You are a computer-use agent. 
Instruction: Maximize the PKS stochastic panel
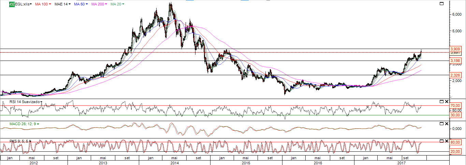click(x=441, y=141)
